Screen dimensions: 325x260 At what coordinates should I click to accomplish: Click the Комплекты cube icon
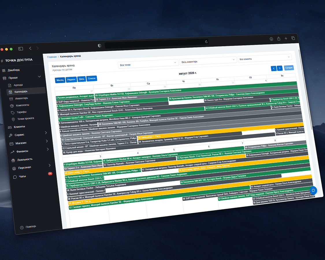12,106
